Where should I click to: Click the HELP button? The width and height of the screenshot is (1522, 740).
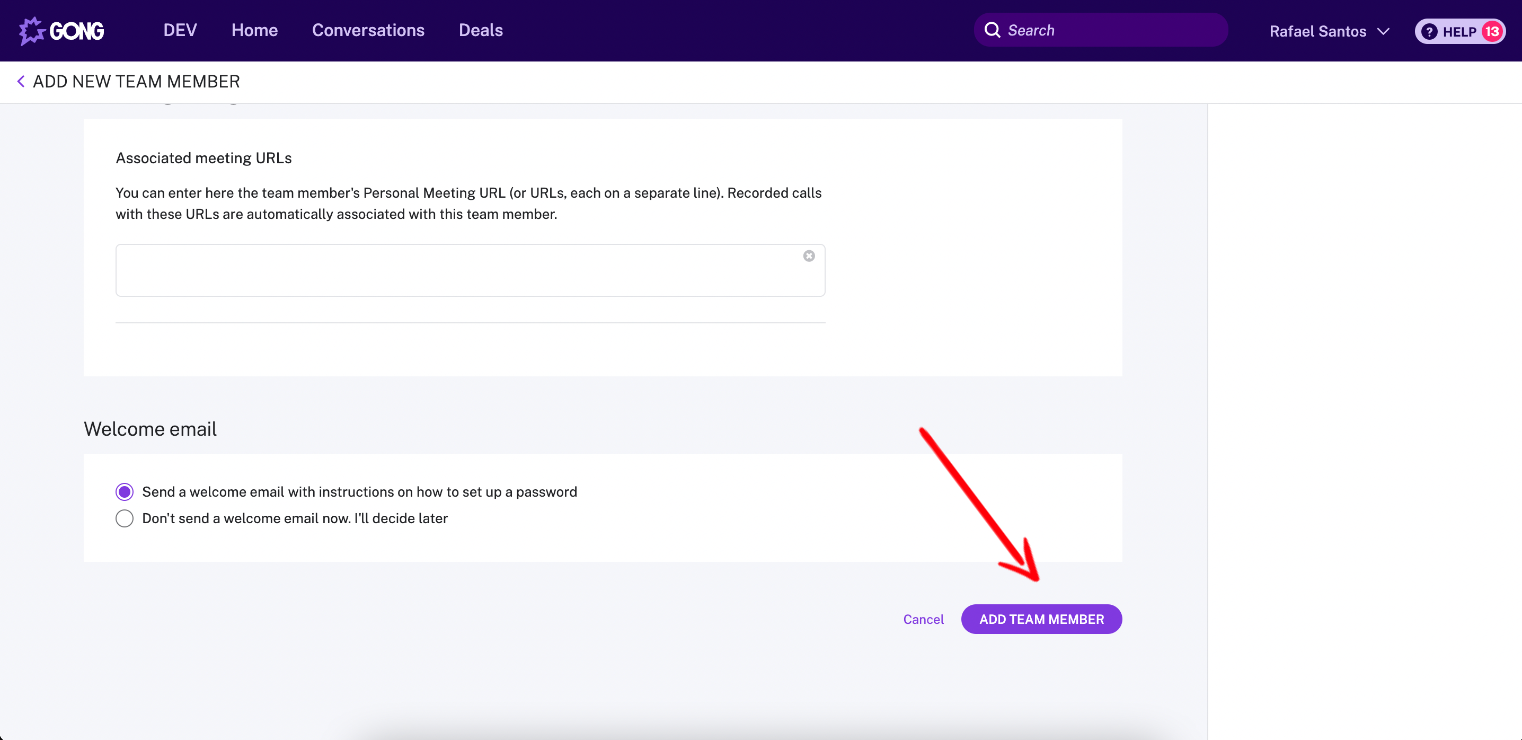(x=1459, y=31)
